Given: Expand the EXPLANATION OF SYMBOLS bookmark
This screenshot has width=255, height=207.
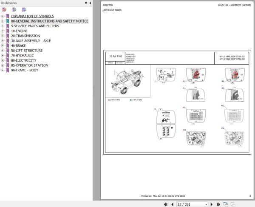Looking at the screenshot, I should click(3, 16).
